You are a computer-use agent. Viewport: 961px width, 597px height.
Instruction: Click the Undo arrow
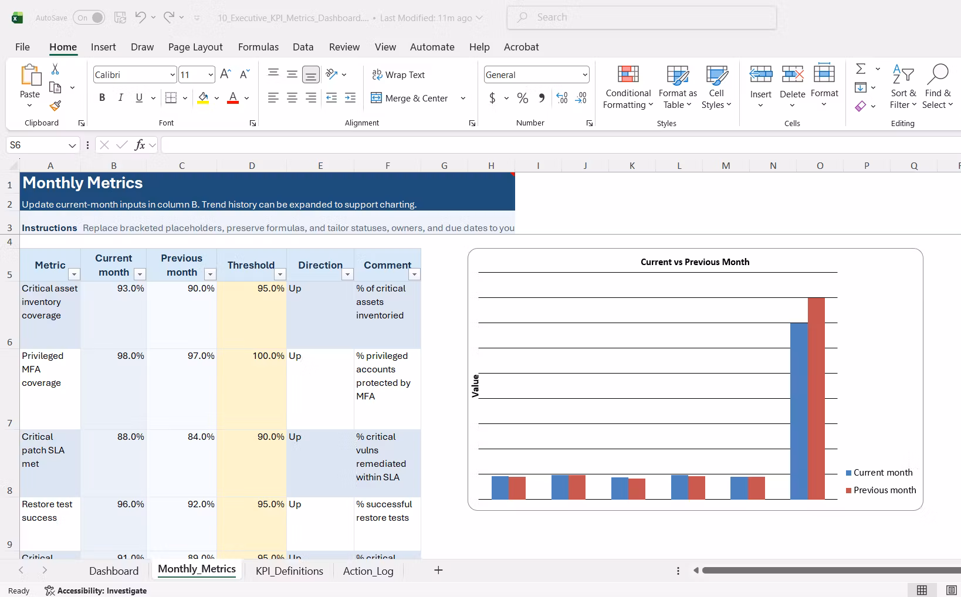tap(140, 17)
